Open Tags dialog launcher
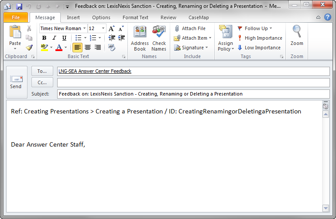This screenshot has height=219, width=336. [281, 57]
